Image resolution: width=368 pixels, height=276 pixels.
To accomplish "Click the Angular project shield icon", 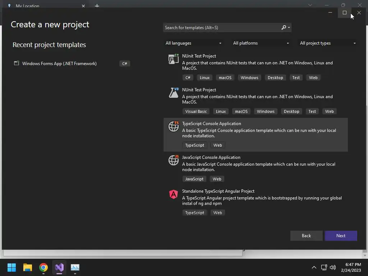I will click(174, 194).
